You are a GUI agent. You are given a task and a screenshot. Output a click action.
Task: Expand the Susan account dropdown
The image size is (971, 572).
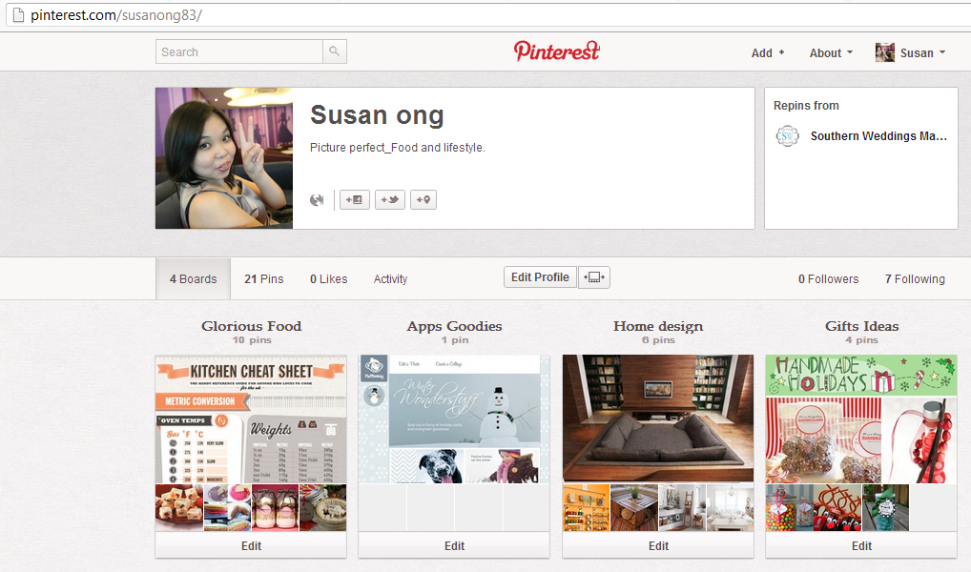coord(922,53)
